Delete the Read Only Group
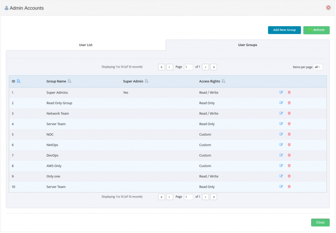Viewport: 336px width, 233px height. point(289,103)
